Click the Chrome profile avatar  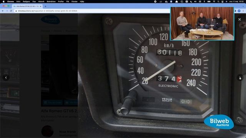click(239, 11)
